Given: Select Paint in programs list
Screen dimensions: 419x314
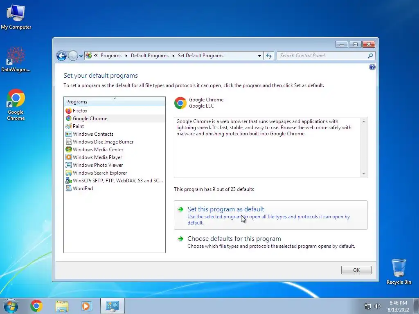Looking at the screenshot, I should pyautogui.click(x=115, y=126).
